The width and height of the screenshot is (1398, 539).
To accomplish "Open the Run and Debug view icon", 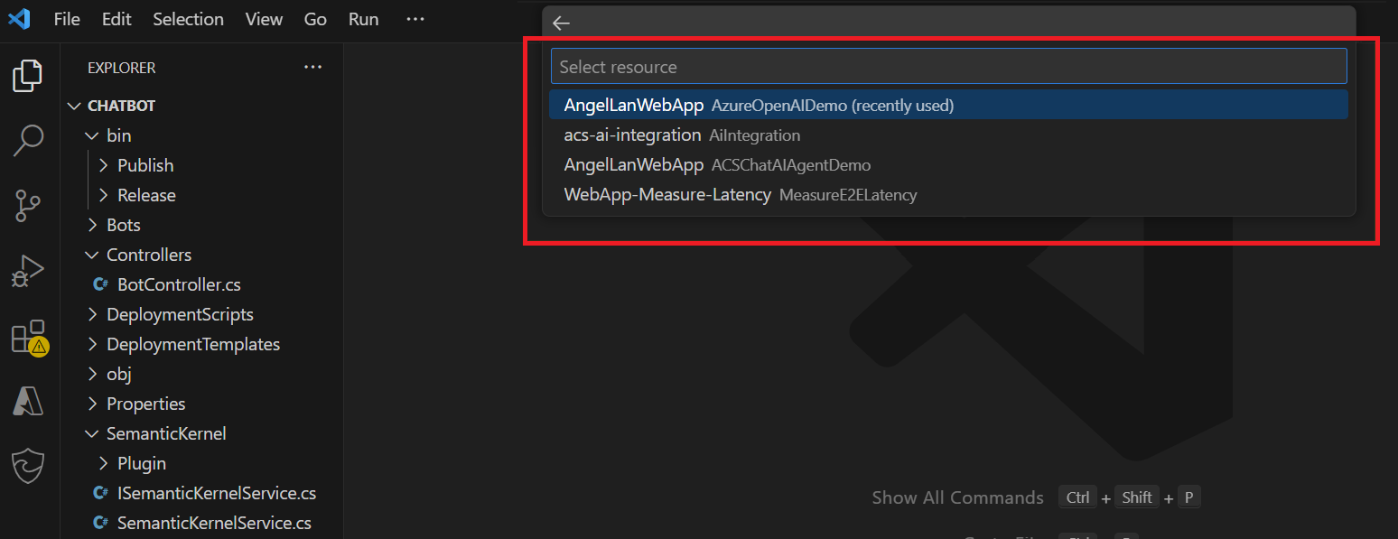I will (x=27, y=271).
